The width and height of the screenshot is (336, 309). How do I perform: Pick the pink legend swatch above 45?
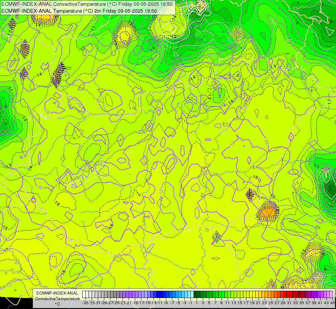click(x=331, y=294)
